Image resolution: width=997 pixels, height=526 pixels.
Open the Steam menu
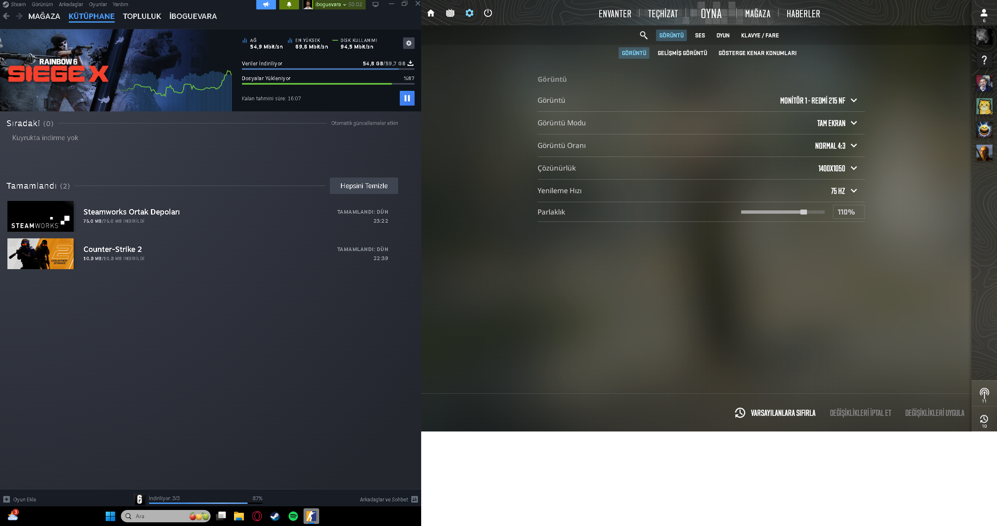(x=18, y=5)
